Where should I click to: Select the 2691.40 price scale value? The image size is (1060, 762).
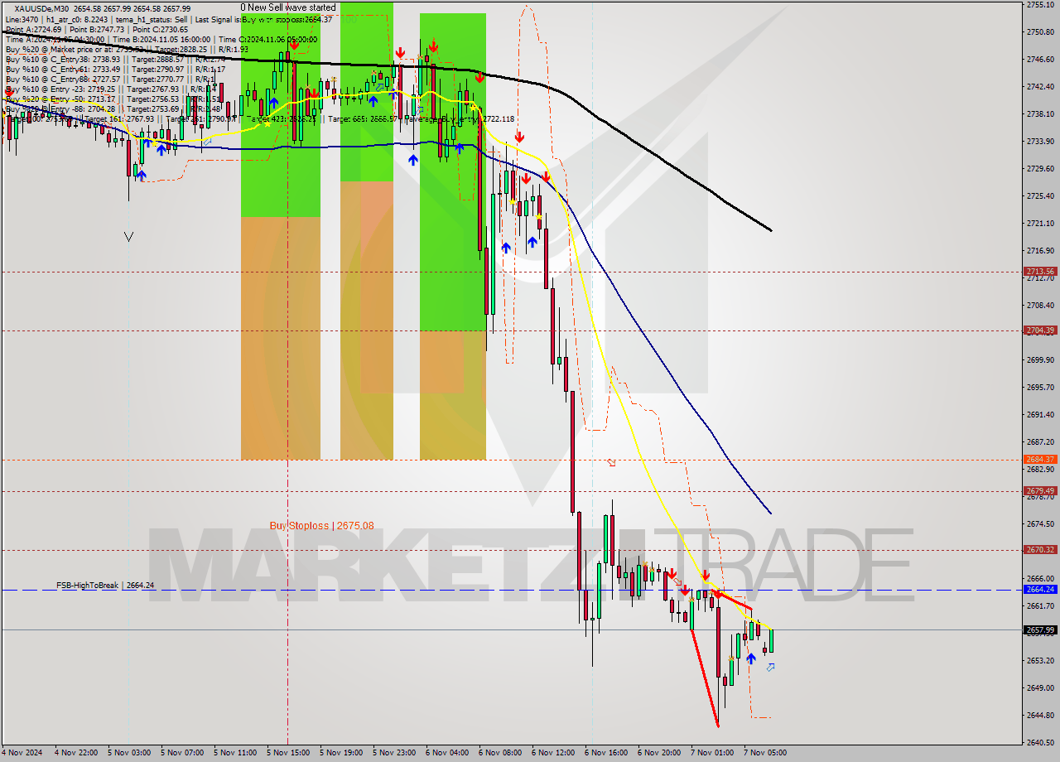[1040, 414]
